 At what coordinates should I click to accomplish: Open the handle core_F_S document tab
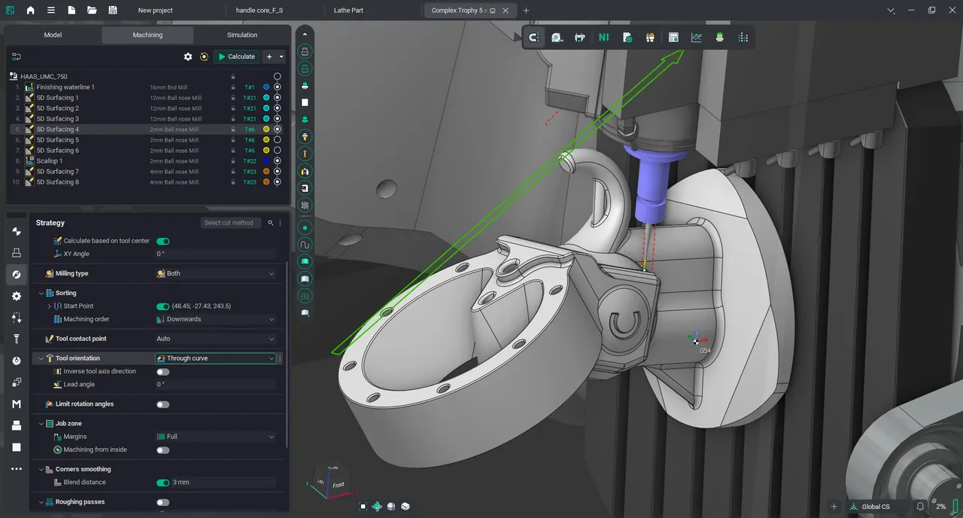[260, 11]
